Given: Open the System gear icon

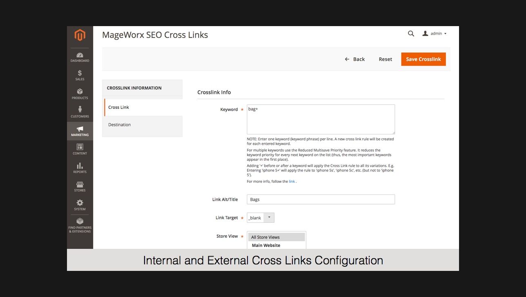Looking at the screenshot, I should 80,203.
